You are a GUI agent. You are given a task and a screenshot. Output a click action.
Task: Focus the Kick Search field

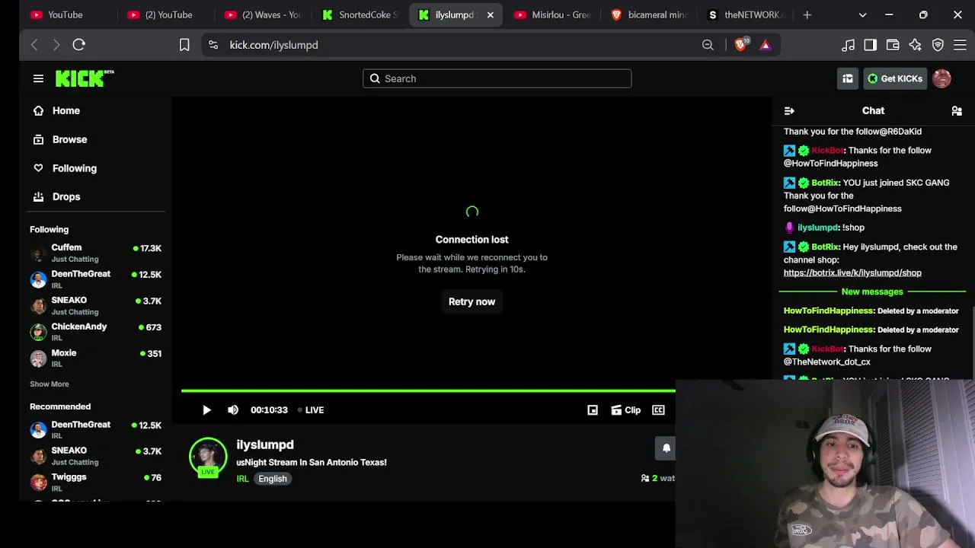(x=497, y=78)
